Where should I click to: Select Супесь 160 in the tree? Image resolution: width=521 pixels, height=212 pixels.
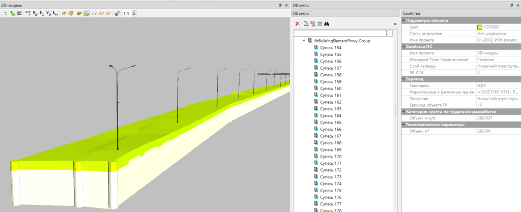coord(331,88)
